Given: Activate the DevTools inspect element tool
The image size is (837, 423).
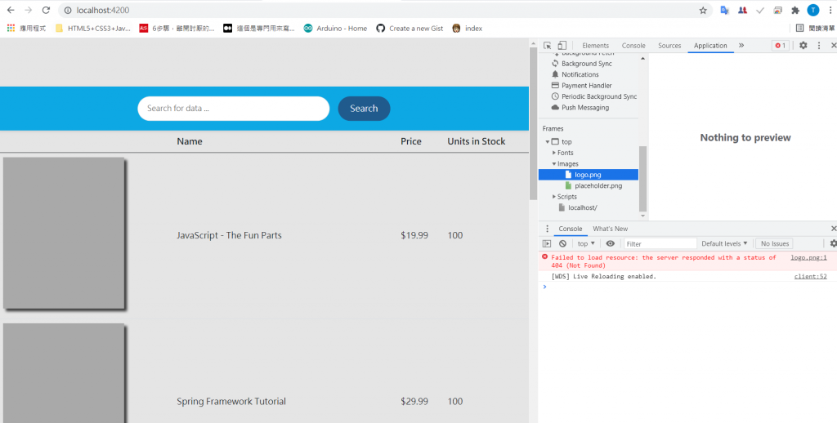Looking at the screenshot, I should pyautogui.click(x=547, y=46).
